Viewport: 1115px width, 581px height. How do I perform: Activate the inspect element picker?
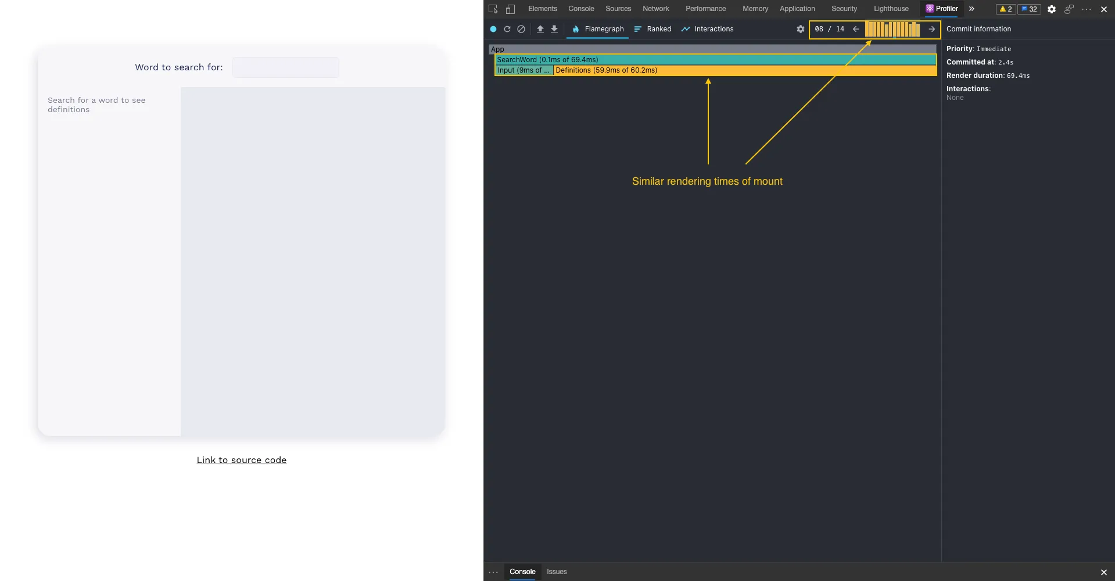point(493,9)
